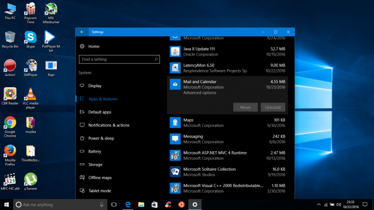374x210 pixels.
Task: Click the Microsoft Studios publisher text
Action: tap(199, 175)
